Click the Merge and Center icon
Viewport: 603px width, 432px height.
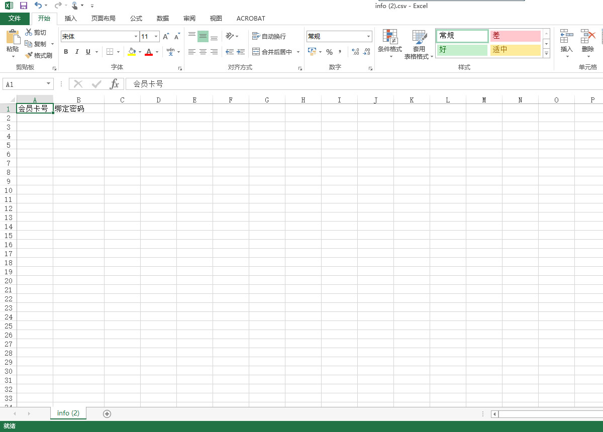[x=256, y=52]
